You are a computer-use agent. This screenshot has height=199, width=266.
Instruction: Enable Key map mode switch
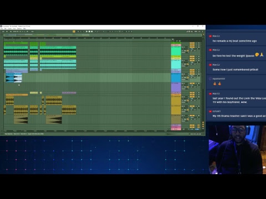coord(192,32)
